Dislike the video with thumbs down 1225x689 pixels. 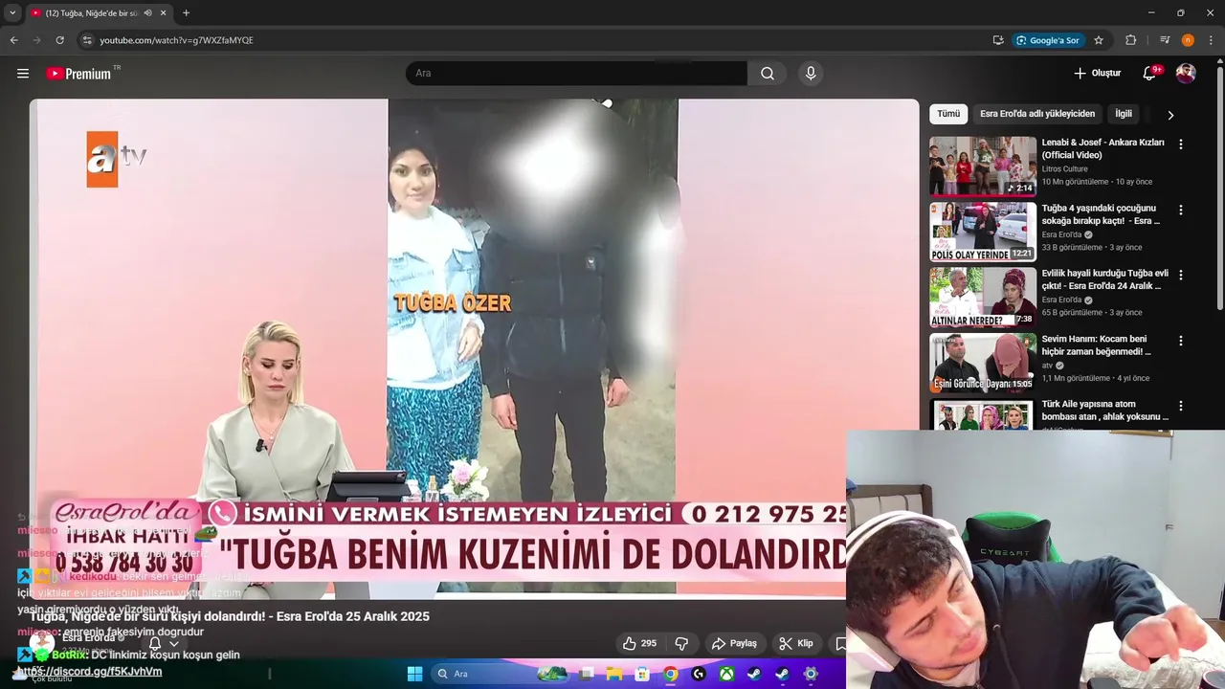click(682, 643)
